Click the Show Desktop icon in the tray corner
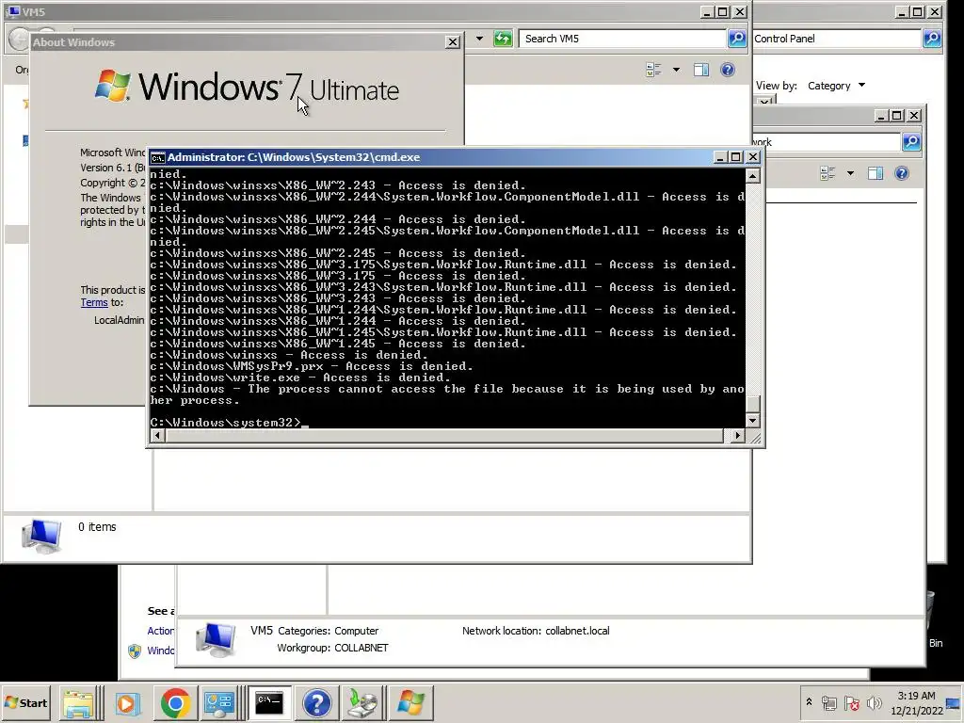The image size is (964, 723). click(x=955, y=702)
